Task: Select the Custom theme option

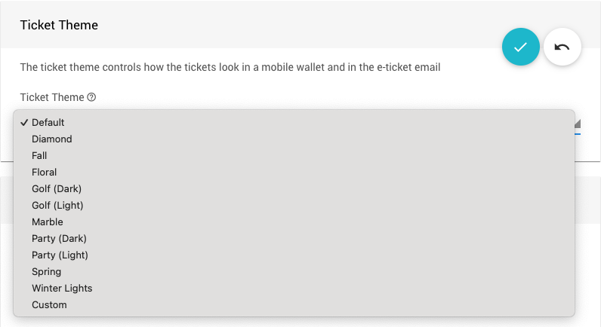Action: [49, 304]
